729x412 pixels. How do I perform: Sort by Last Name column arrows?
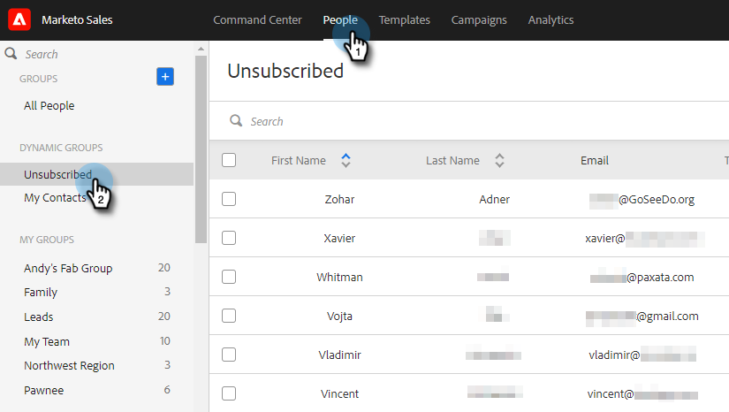[x=499, y=160]
